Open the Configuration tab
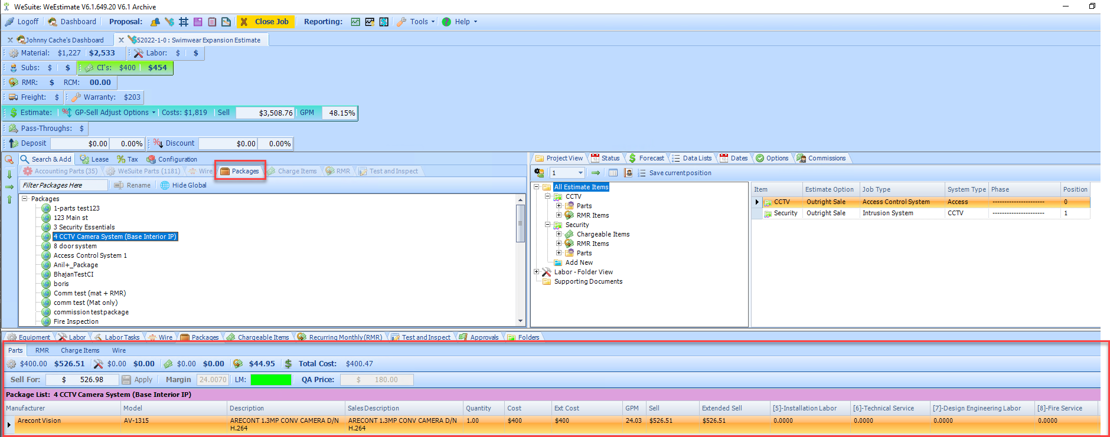Viewport: 1110px width, 437px height. click(172, 159)
